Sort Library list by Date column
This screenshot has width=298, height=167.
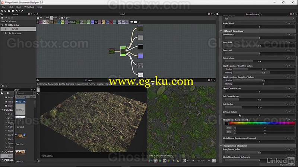pos(32,97)
